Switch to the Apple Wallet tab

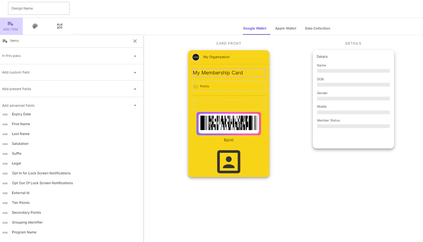point(286,28)
